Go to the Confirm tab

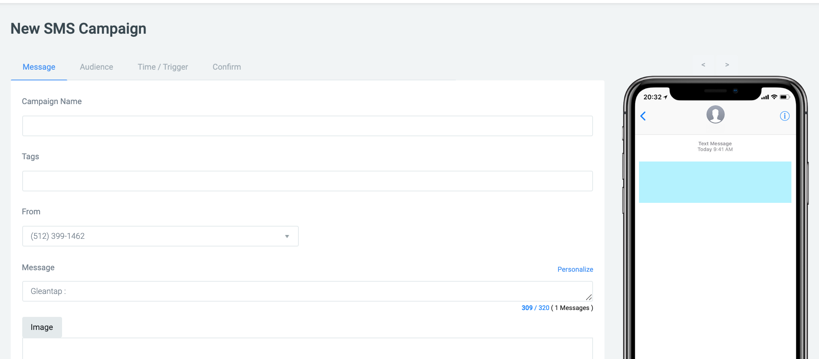[x=226, y=67]
